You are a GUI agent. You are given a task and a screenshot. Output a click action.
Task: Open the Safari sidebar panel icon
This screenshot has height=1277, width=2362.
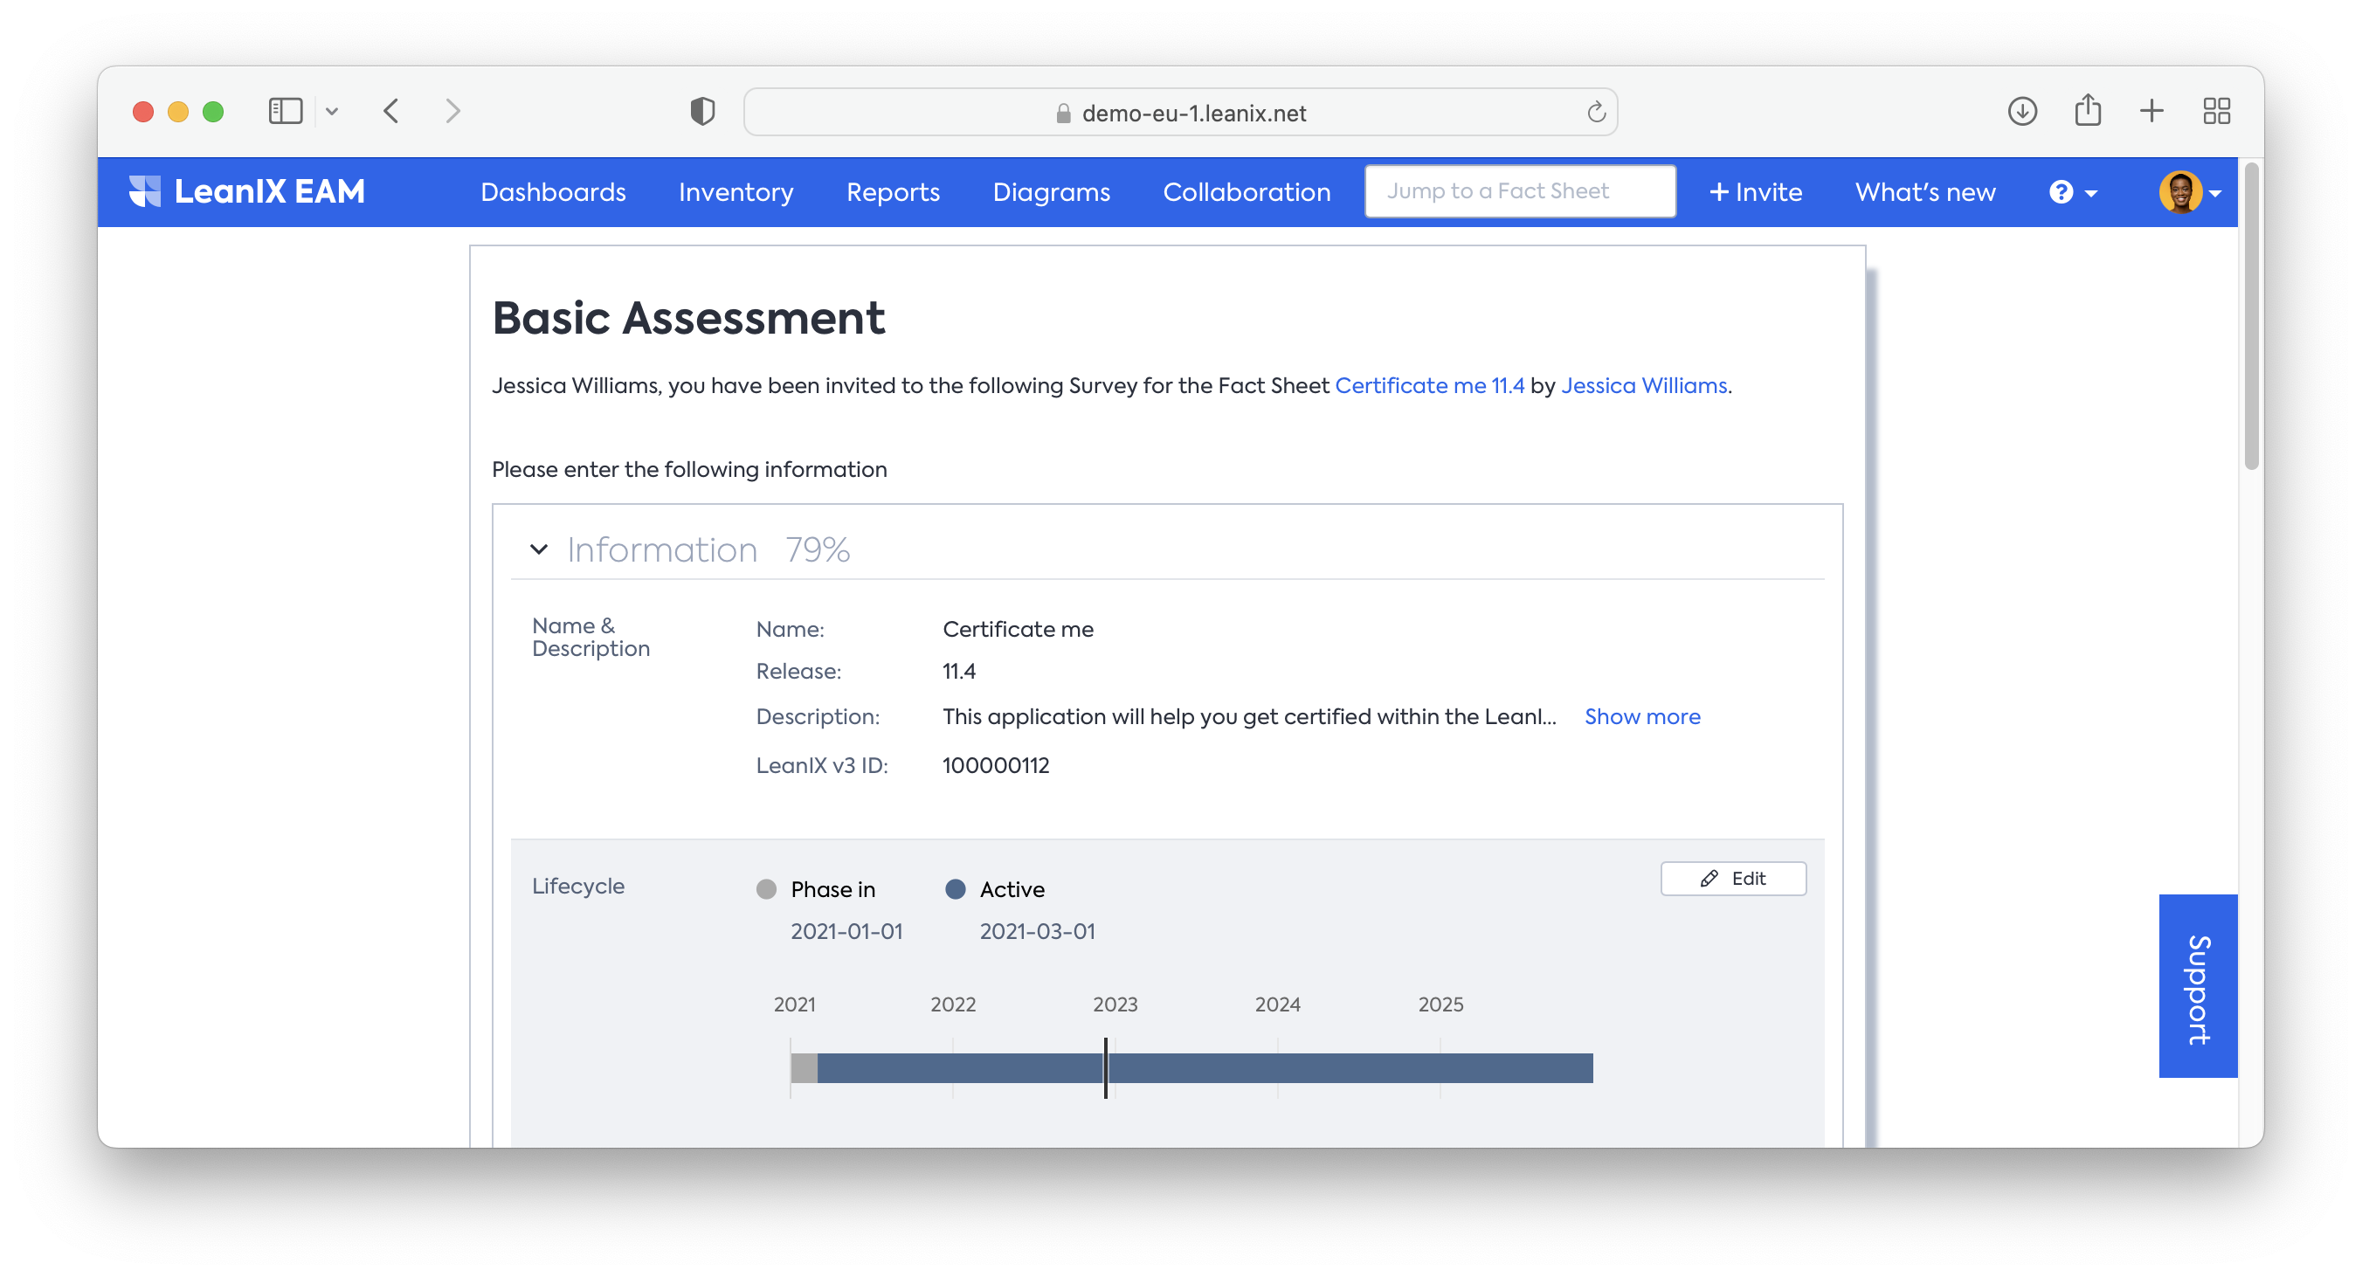tap(285, 112)
